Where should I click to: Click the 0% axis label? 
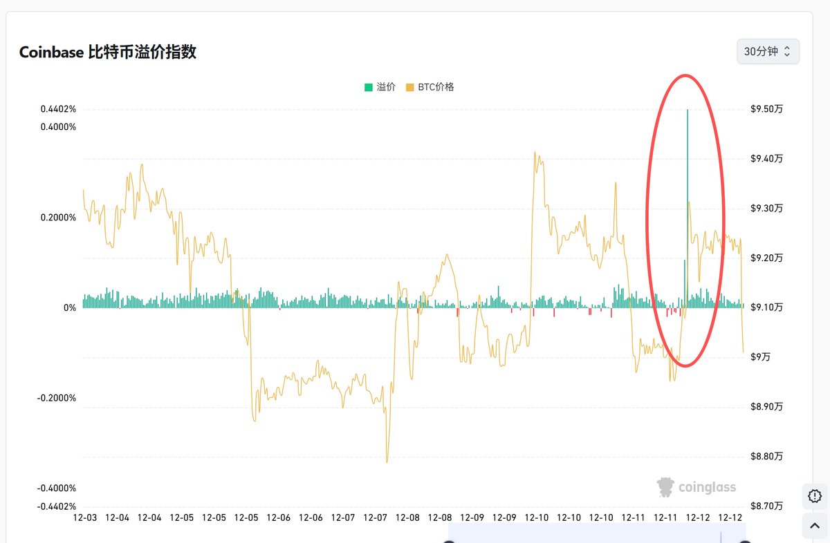(70, 307)
